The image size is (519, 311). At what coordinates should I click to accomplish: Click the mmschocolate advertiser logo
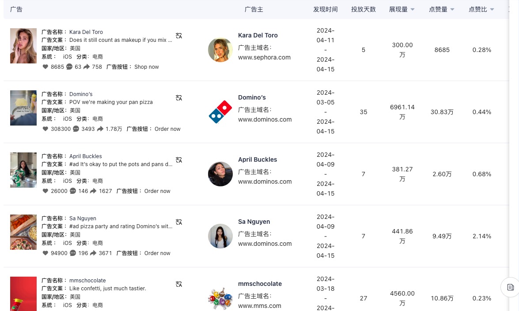click(x=220, y=298)
